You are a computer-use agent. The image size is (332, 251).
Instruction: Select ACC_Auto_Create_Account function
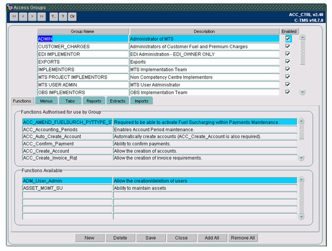click(x=67, y=136)
